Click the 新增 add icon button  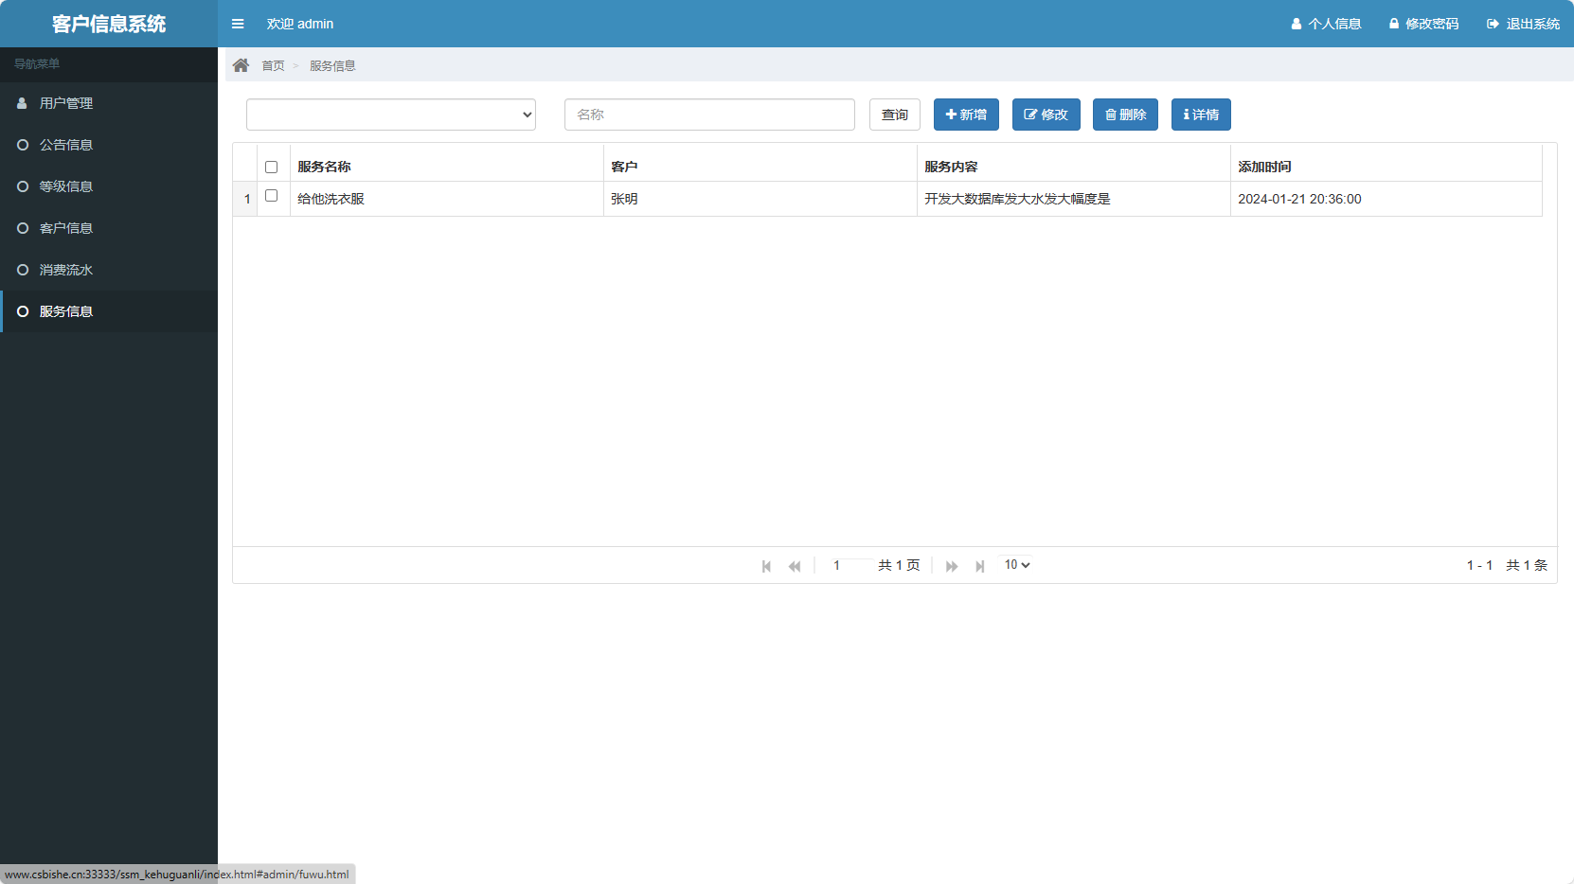click(x=965, y=115)
